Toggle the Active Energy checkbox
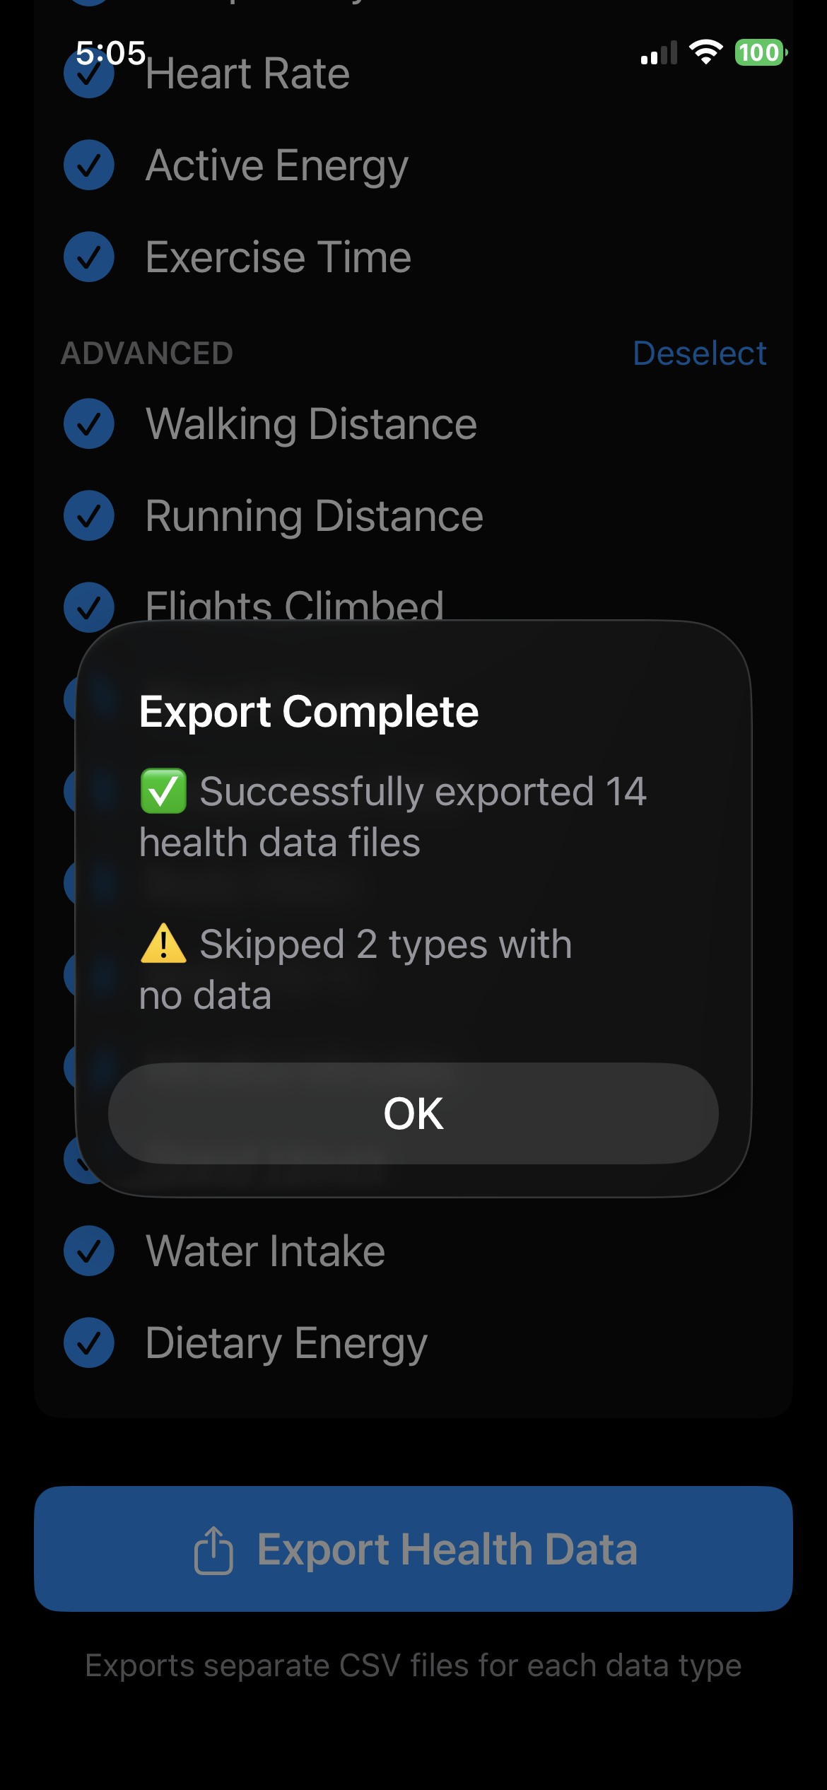Image resolution: width=827 pixels, height=1790 pixels. [x=89, y=165]
